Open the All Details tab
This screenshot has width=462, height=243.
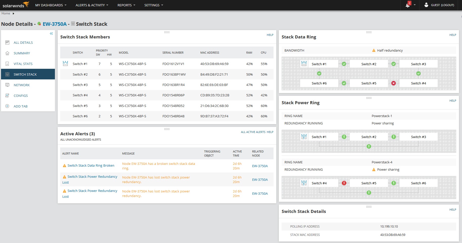coord(23,42)
